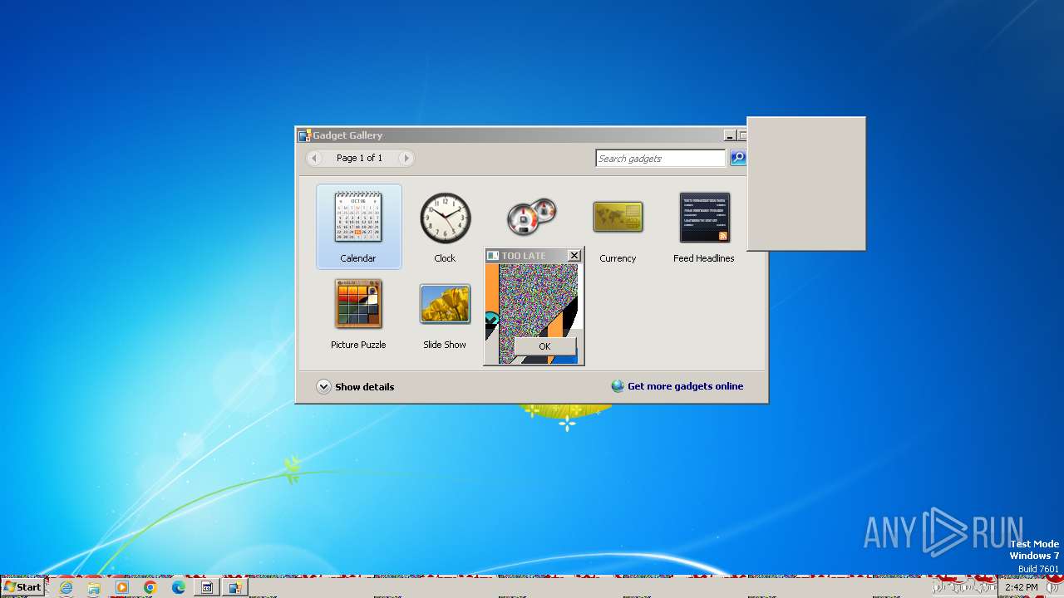This screenshot has height=598, width=1064.
Task: Switch to the TOO LATE app taskbar button
Action: coord(208,587)
